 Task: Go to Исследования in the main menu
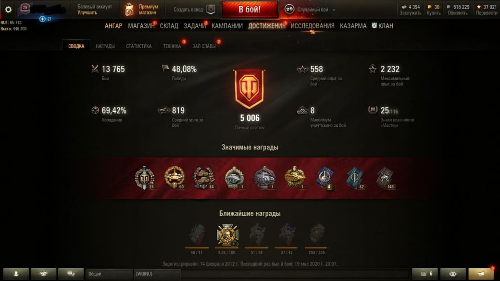pos(312,26)
